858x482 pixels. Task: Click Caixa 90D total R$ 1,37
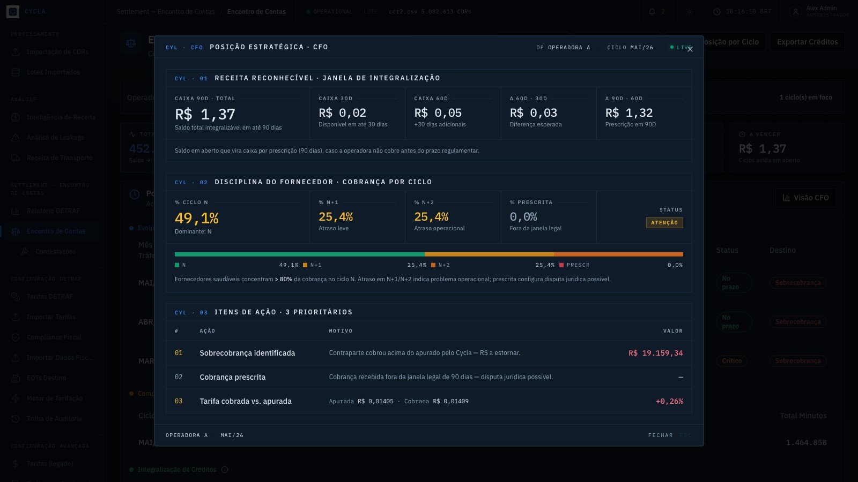[x=205, y=114]
